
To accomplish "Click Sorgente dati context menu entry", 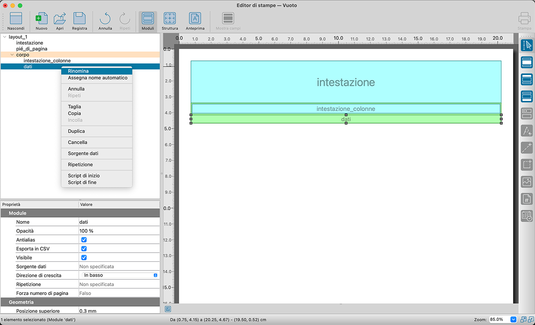I will coord(83,153).
